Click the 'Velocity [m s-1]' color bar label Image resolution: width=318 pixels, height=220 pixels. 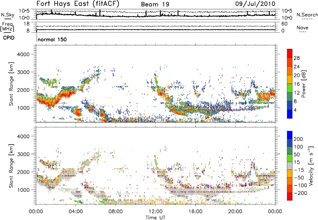point(311,166)
